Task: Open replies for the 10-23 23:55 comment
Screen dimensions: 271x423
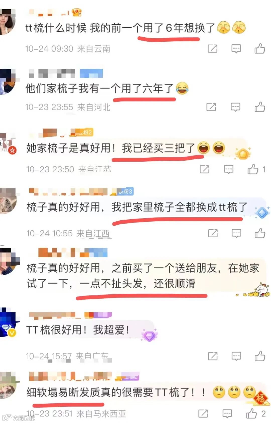Action: (x=235, y=107)
